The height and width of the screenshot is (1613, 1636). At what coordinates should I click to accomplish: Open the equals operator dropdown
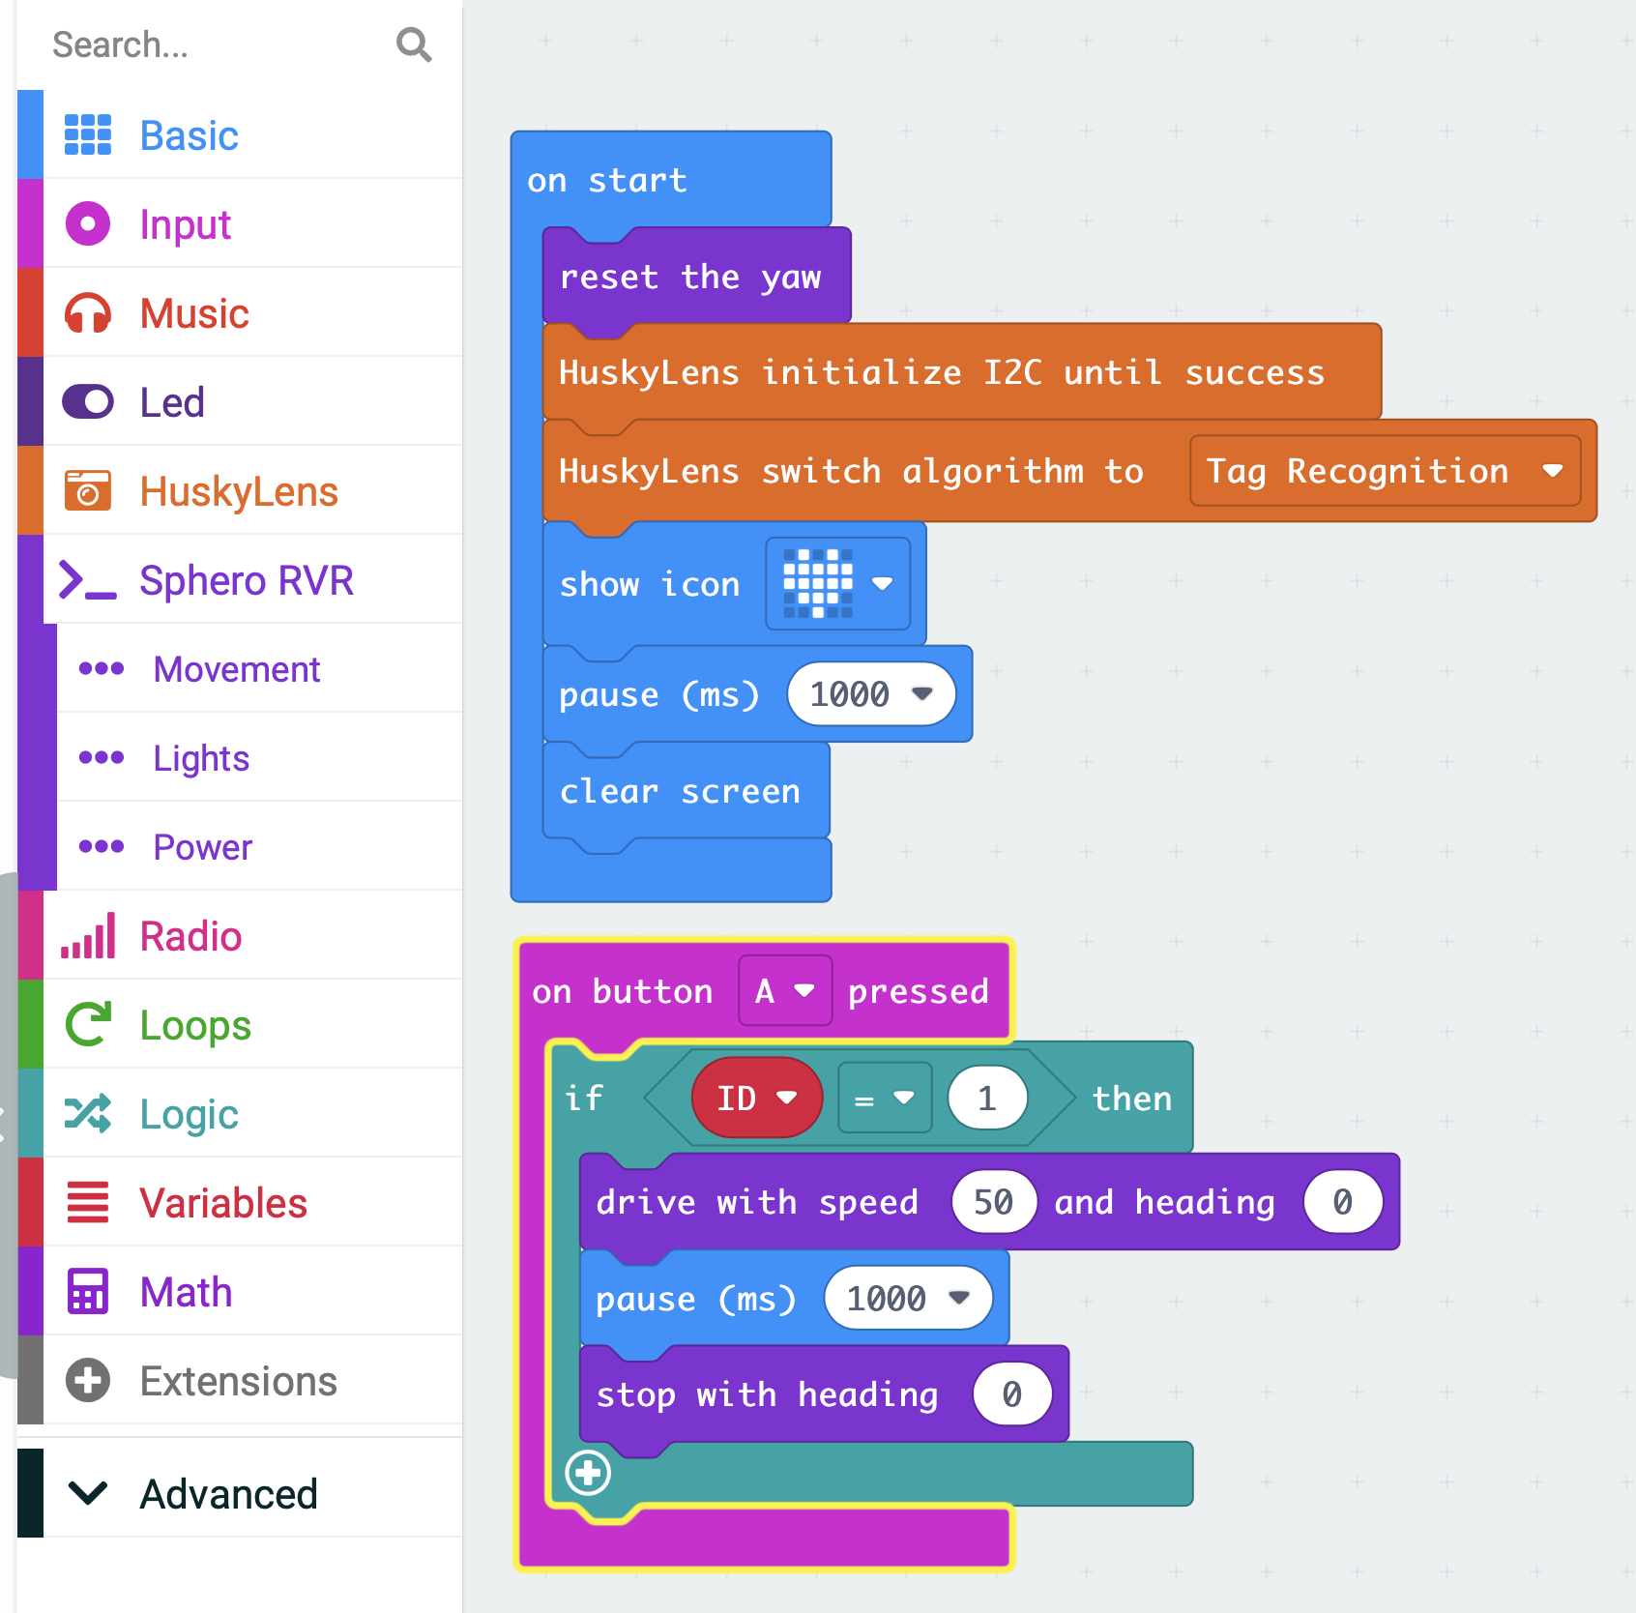(x=885, y=1098)
